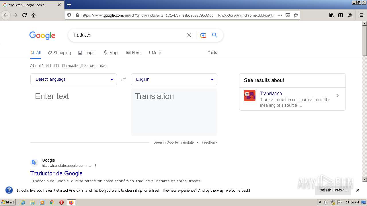Switch to Shopping results
Screen dimensions: 367x206
[59, 53]
